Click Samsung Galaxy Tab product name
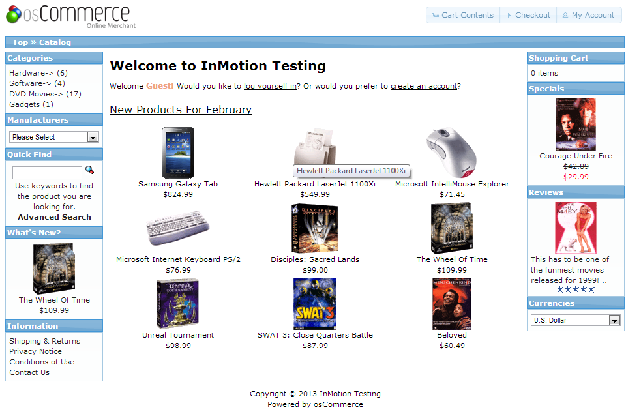Image resolution: width=641 pixels, height=414 pixels. pyautogui.click(x=178, y=184)
